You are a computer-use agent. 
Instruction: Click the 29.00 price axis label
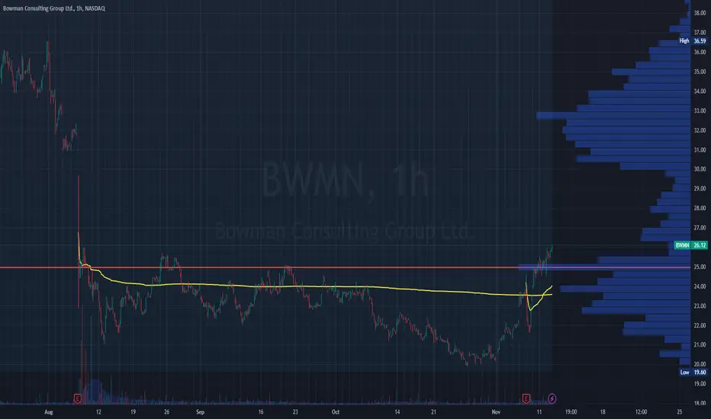pyautogui.click(x=700, y=188)
